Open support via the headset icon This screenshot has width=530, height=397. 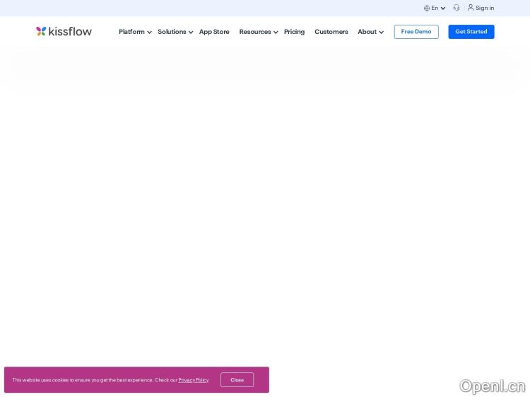457,8
